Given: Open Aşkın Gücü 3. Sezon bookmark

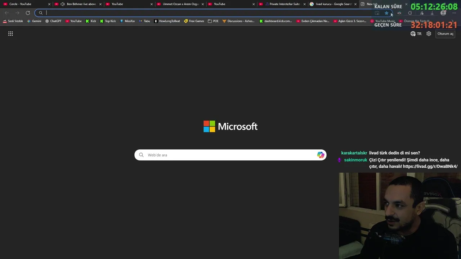Looking at the screenshot, I should point(350,21).
